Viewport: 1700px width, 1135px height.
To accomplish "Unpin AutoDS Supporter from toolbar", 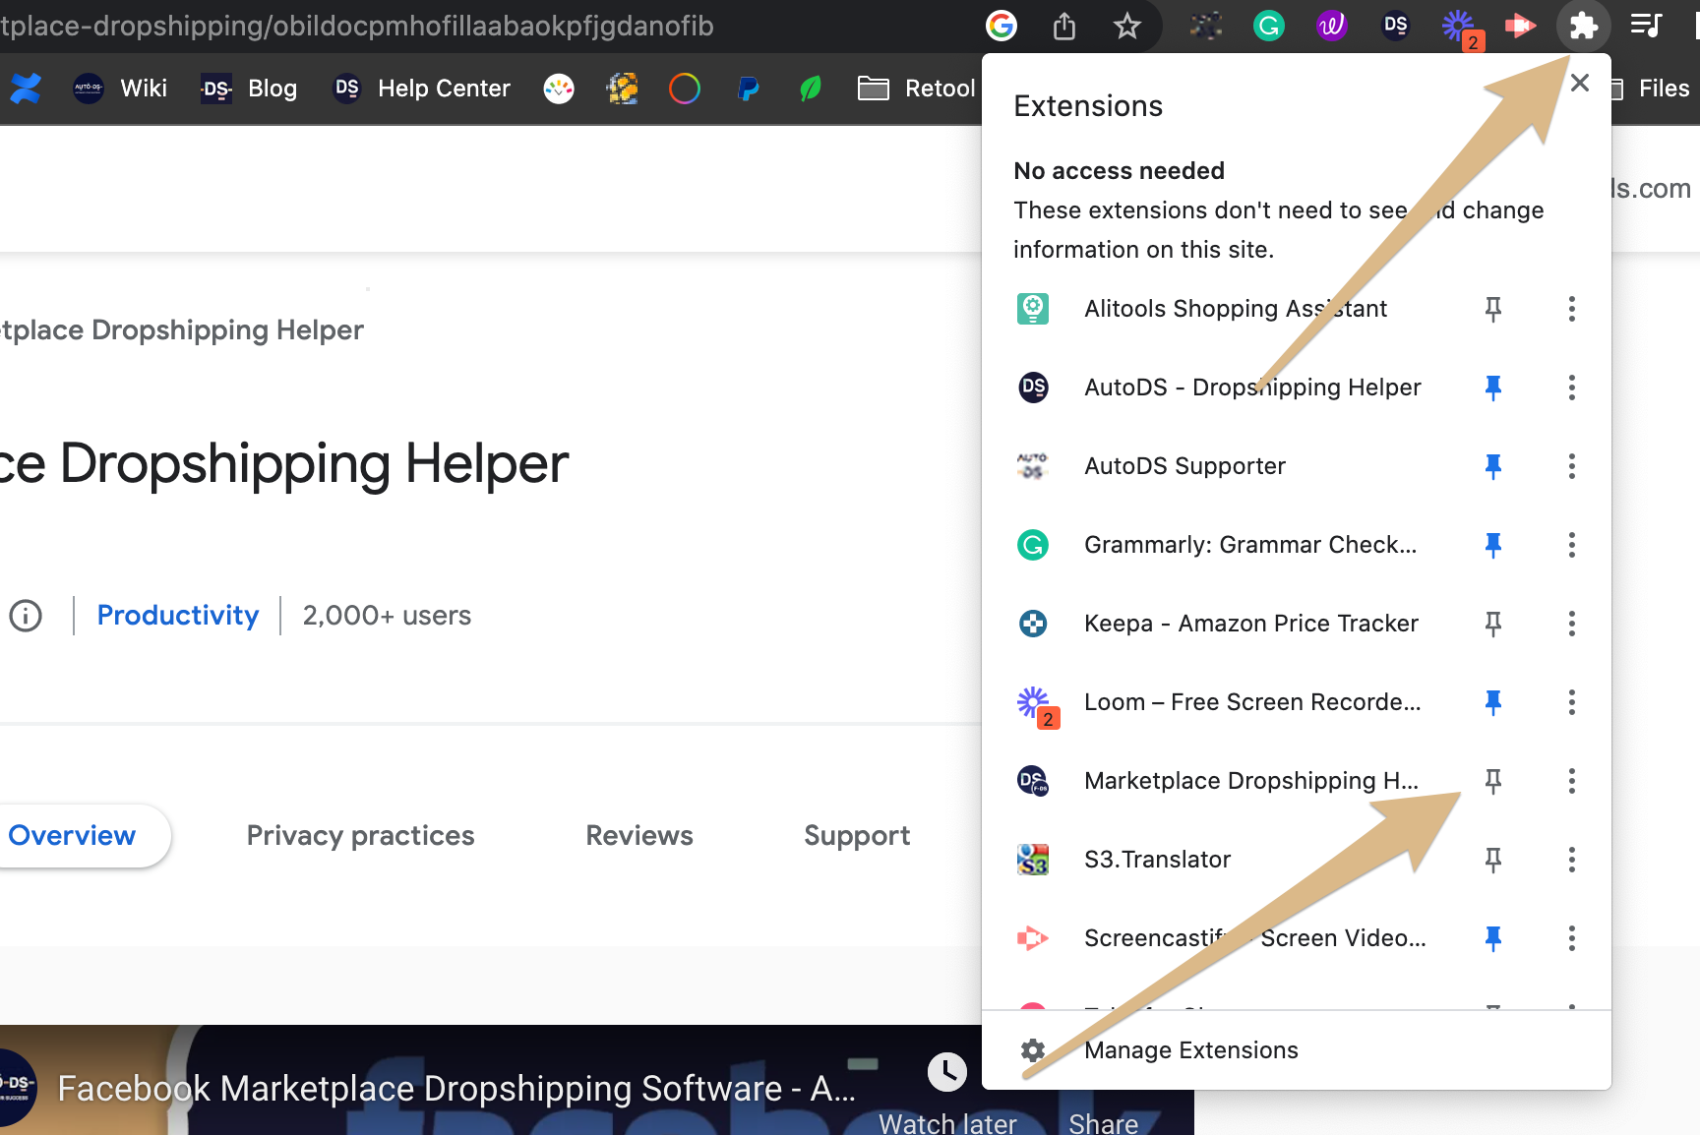I will (1493, 466).
